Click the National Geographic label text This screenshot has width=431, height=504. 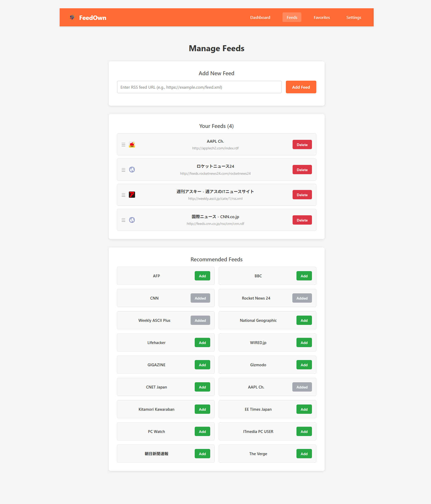(x=258, y=320)
